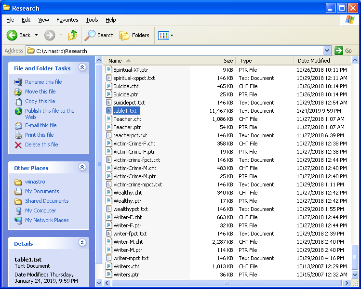The height and width of the screenshot is (289, 361).
Task: Click the My Network Places icon
Action: pyautogui.click(x=18, y=221)
